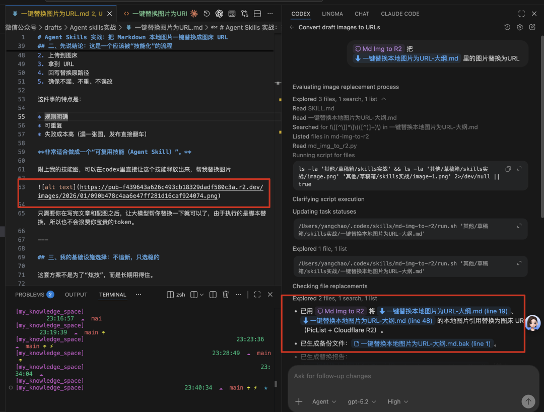Open the Codex/OpenAI icon in the editor title bar

[x=219, y=14]
